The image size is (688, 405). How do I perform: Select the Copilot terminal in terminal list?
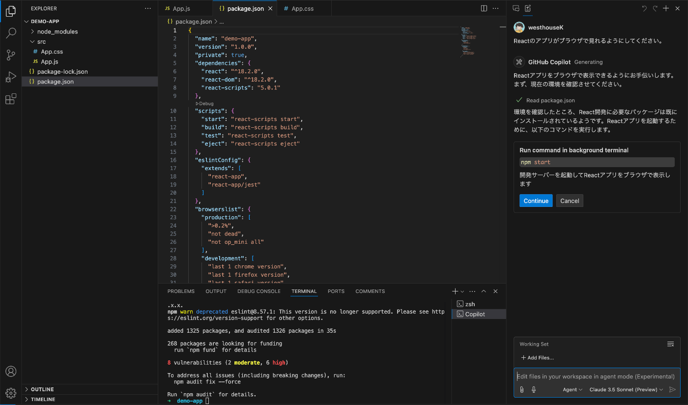click(479, 314)
